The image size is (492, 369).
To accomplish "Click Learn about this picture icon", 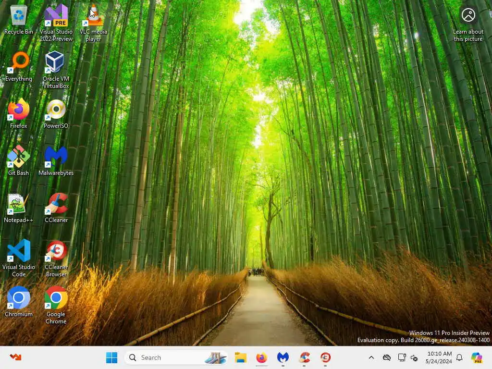I will (468, 25).
